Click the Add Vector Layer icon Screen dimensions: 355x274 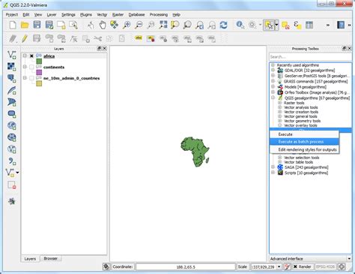pyautogui.click(x=12, y=55)
